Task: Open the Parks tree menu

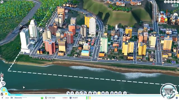Action: [x=120, y=93]
